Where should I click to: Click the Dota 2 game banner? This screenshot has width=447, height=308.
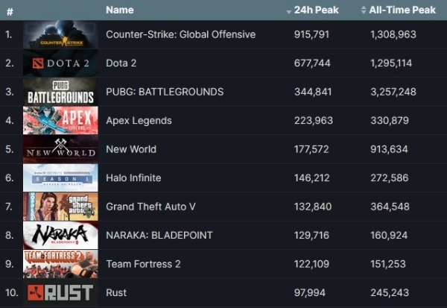coord(60,63)
